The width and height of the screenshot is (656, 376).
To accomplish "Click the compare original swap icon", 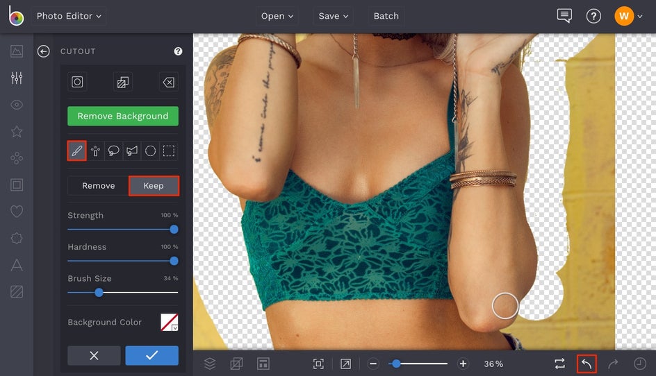I will [560, 364].
